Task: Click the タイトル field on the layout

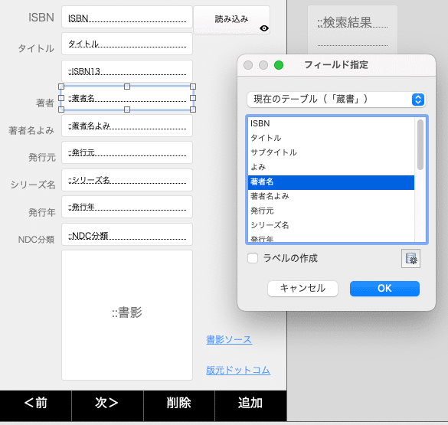Action: tap(127, 44)
